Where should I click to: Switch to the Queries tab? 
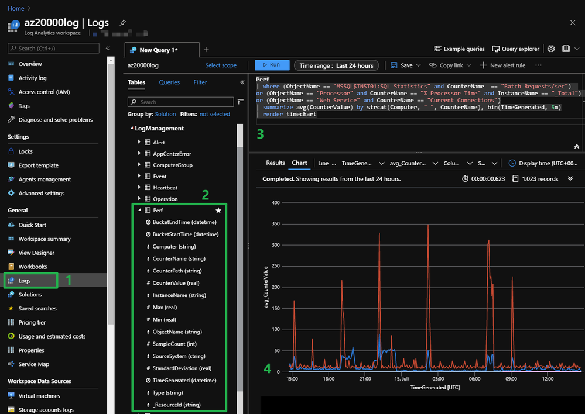(x=169, y=82)
